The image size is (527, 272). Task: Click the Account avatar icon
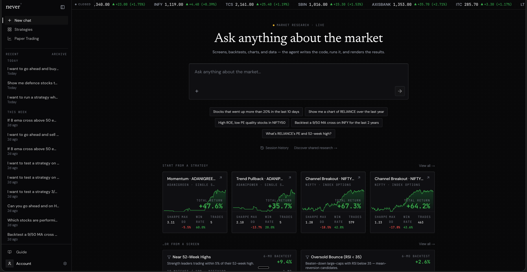point(10,263)
